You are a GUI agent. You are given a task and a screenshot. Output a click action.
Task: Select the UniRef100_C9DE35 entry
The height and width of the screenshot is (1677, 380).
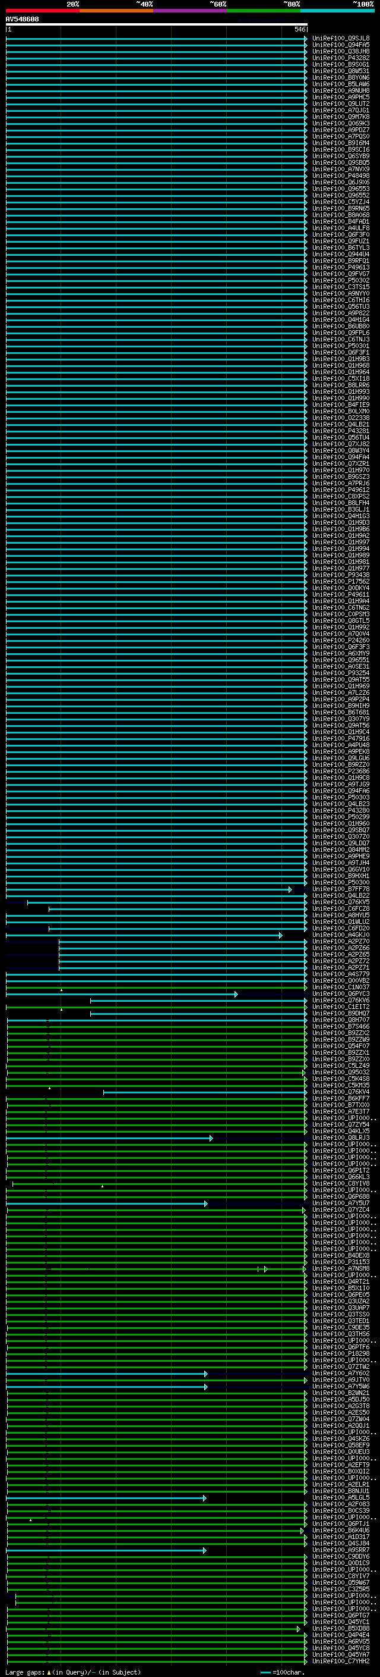[x=340, y=1327]
